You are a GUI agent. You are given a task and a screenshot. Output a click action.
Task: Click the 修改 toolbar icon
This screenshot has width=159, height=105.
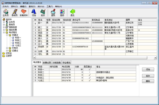point(43,13)
